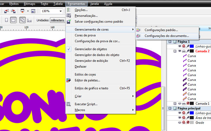The width and height of the screenshot is (211, 131).
Task: Open the application launcher icon
Action: click(23, 11)
